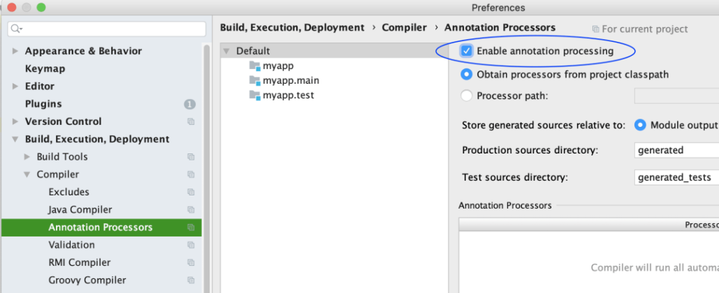This screenshot has height=293, width=719.
Task: Click the myapp.test module folder icon
Action: click(x=254, y=95)
